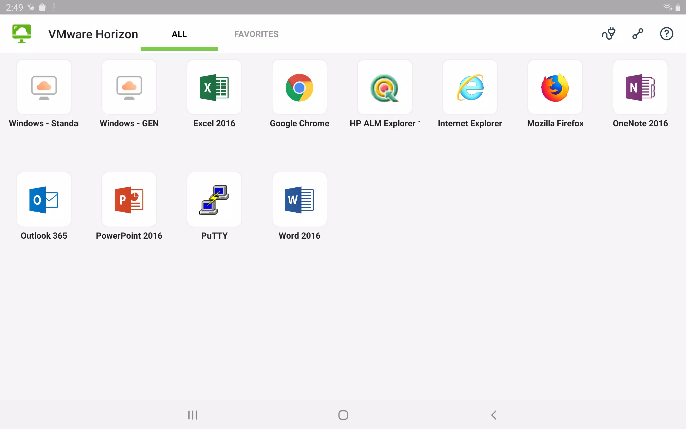Open the Excel 2016 app icon

pyautogui.click(x=214, y=87)
